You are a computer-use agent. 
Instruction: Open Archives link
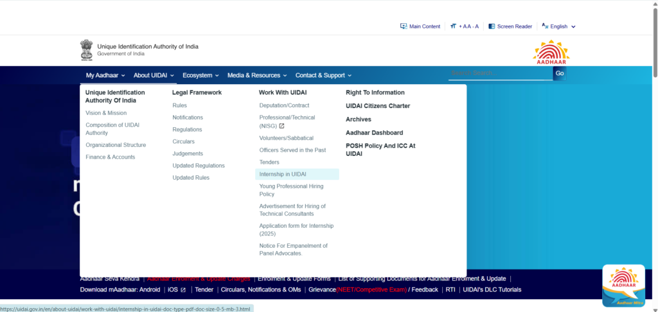359,119
